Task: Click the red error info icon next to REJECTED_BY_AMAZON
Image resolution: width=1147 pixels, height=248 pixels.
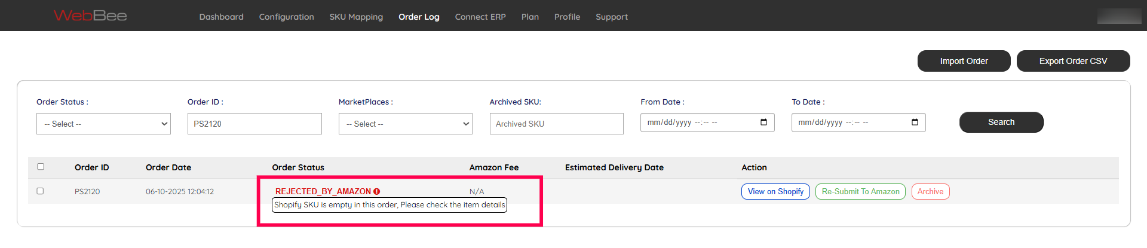Action: pos(377,191)
